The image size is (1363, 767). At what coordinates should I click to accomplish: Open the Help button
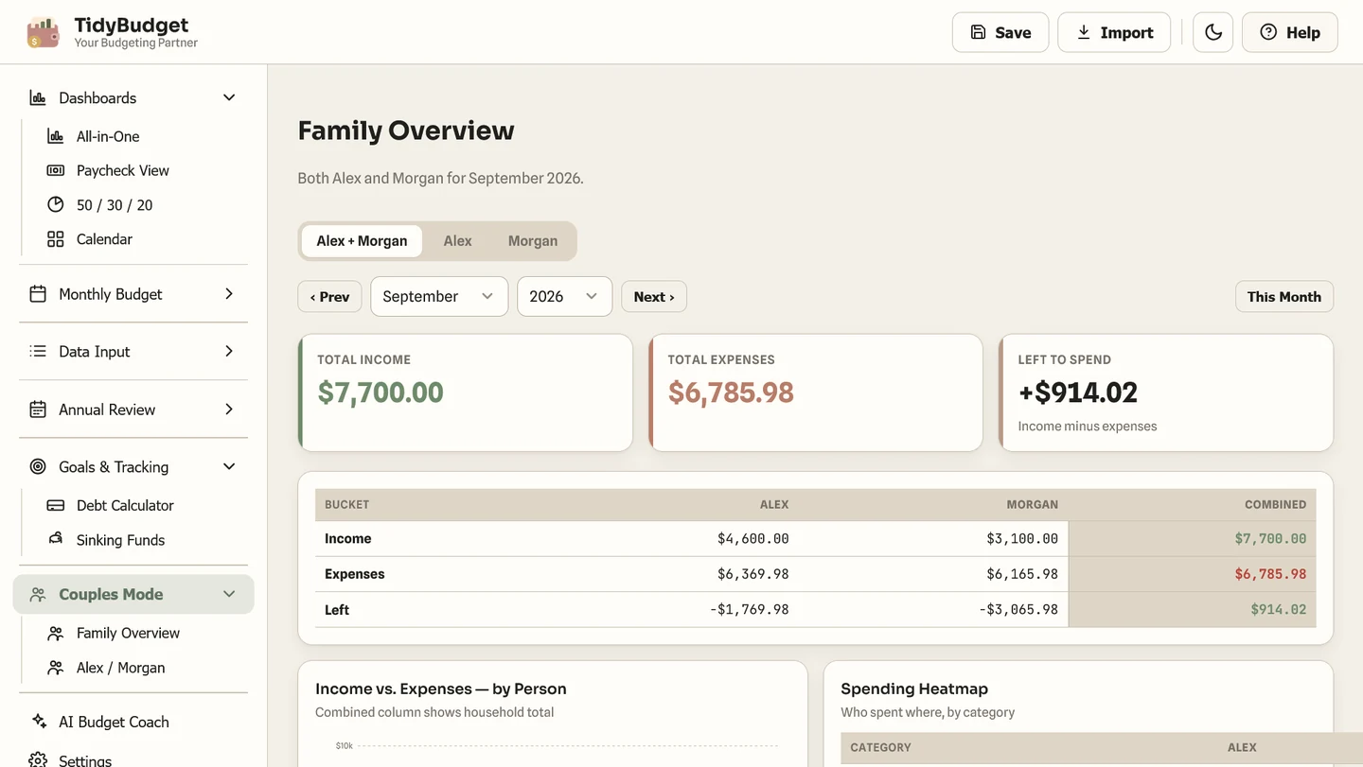pos(1289,32)
